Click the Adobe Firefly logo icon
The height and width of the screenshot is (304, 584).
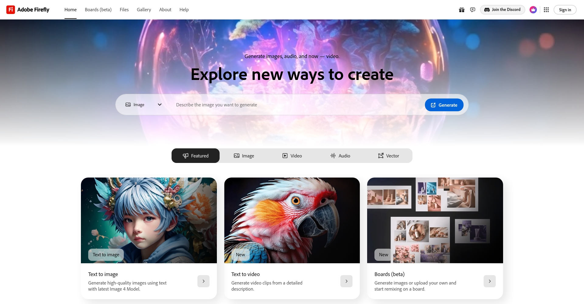(x=11, y=10)
